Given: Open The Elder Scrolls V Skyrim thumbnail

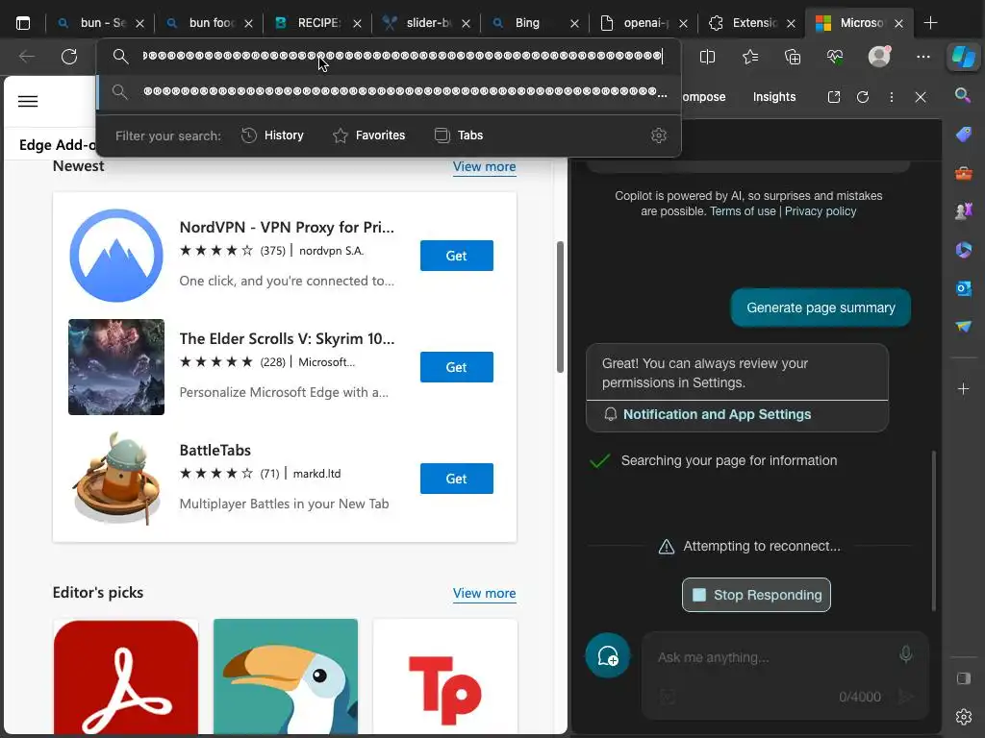Looking at the screenshot, I should [116, 367].
